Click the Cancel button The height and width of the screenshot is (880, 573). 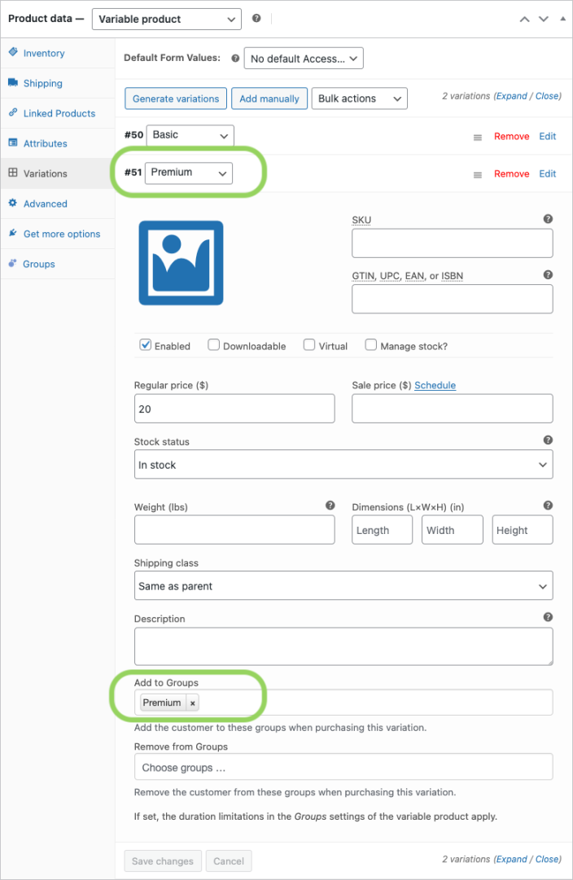click(x=229, y=861)
